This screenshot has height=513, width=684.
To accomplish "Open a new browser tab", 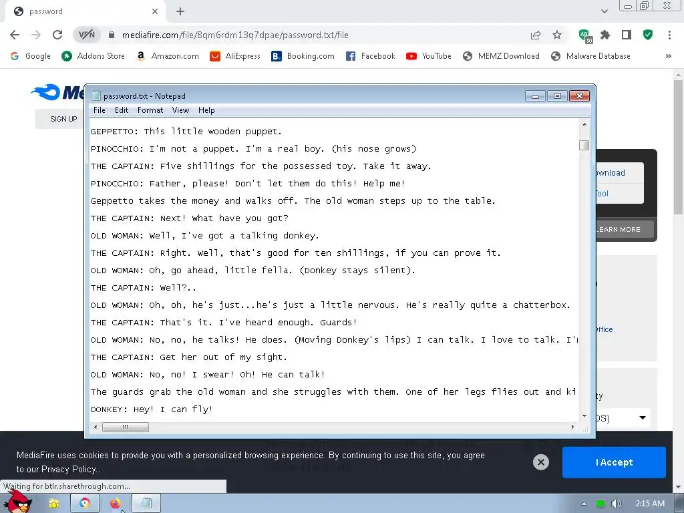I will click(x=180, y=11).
